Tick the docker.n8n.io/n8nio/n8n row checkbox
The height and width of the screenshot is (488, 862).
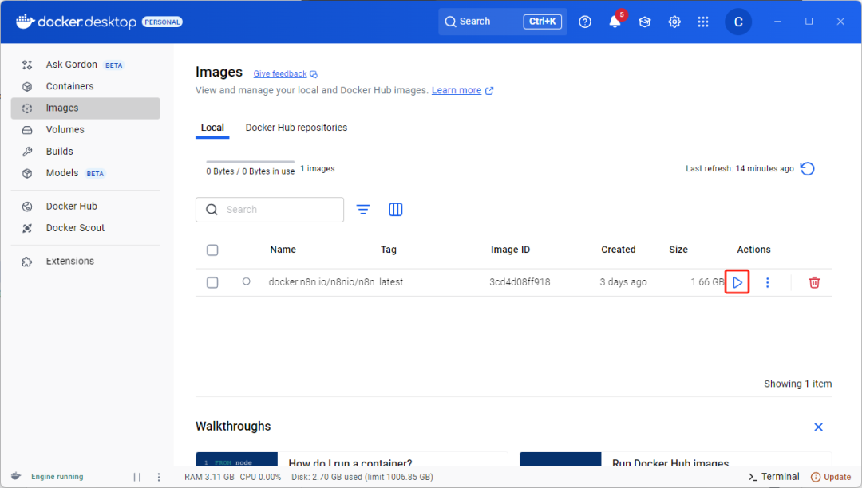point(212,283)
